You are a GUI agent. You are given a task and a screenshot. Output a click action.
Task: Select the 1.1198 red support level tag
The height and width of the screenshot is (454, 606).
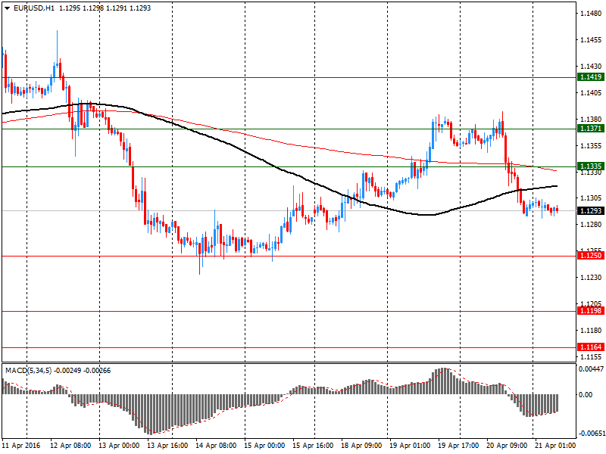pos(591,311)
